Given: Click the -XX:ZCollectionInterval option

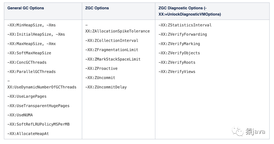Looking at the screenshot, I should 112,41.
